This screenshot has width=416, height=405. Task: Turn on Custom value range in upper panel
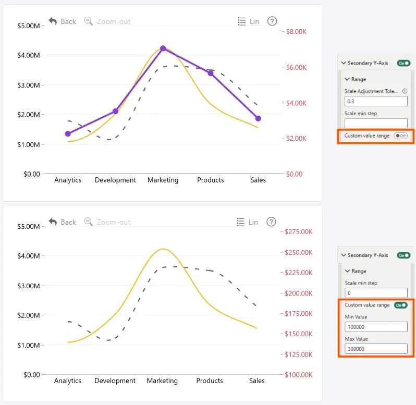(x=400, y=136)
